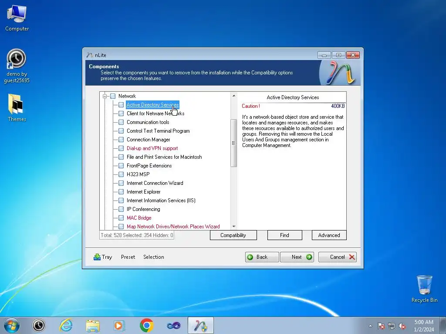Select FrontPage Extensions row
The image size is (446, 334).
click(x=149, y=166)
